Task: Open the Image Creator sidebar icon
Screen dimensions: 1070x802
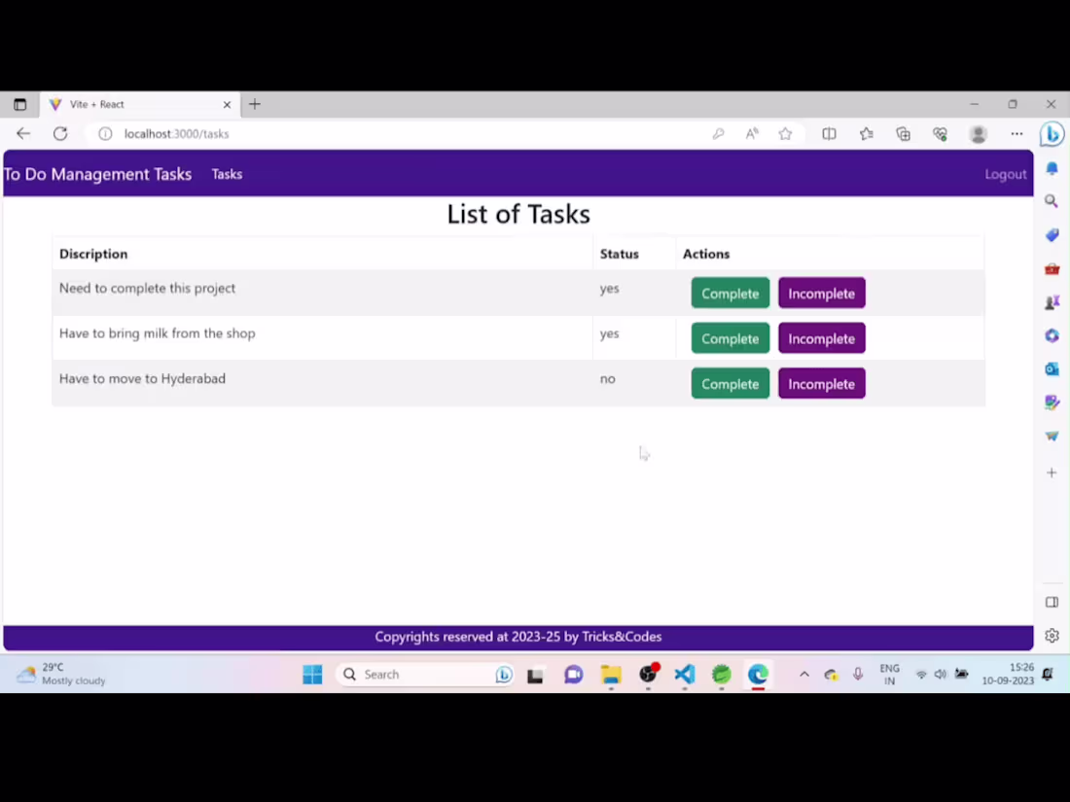Action: [1052, 401]
